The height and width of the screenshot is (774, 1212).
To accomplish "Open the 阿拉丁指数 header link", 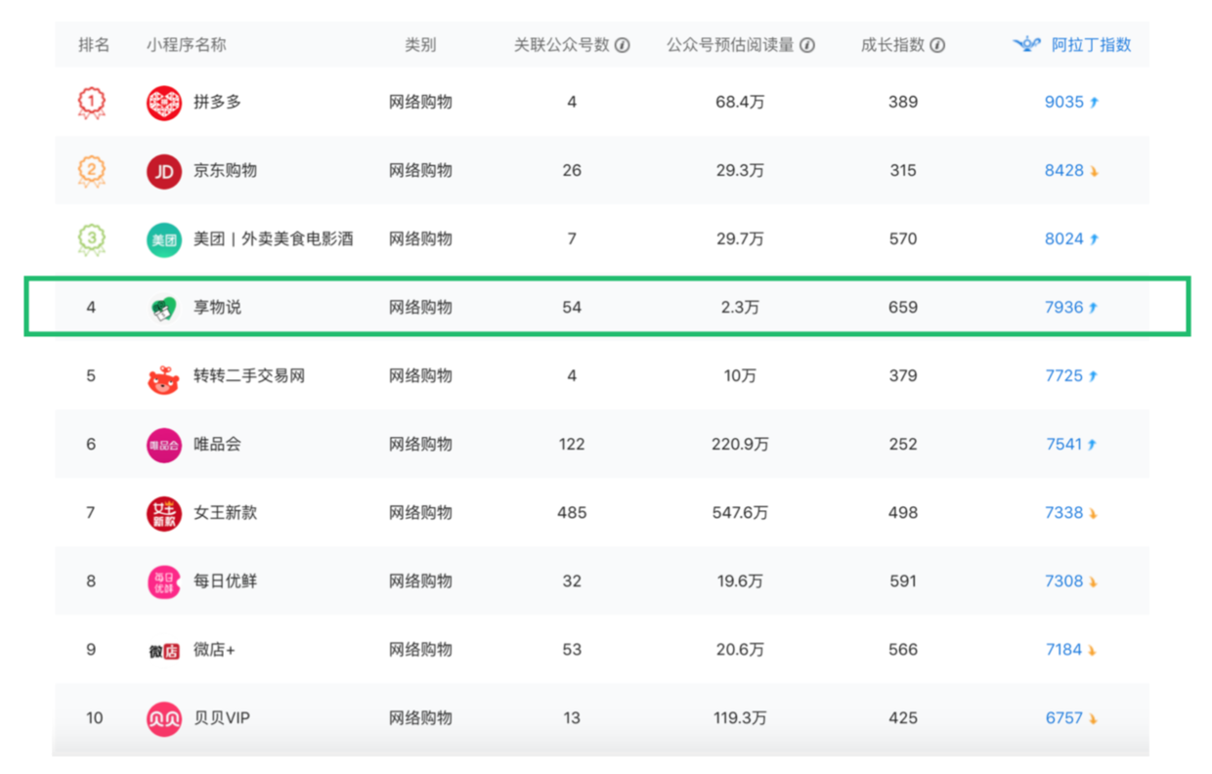I will [1091, 45].
